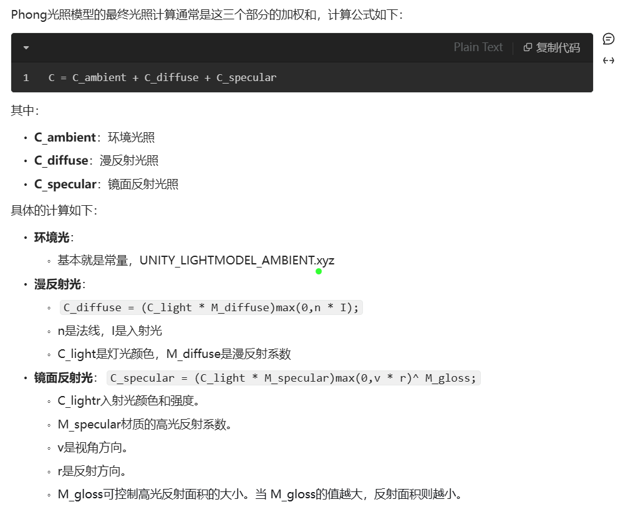Click the bold 环境光 heading
This screenshot has width=628, height=512.
(x=52, y=238)
